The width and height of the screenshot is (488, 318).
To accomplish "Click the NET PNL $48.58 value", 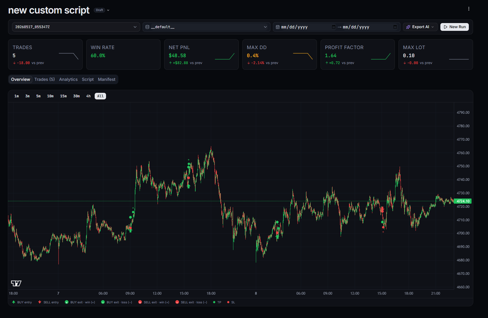I will pos(177,55).
